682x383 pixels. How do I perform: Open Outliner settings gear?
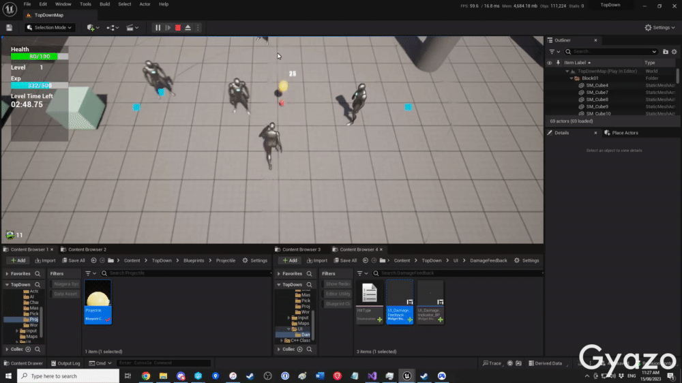(x=674, y=51)
